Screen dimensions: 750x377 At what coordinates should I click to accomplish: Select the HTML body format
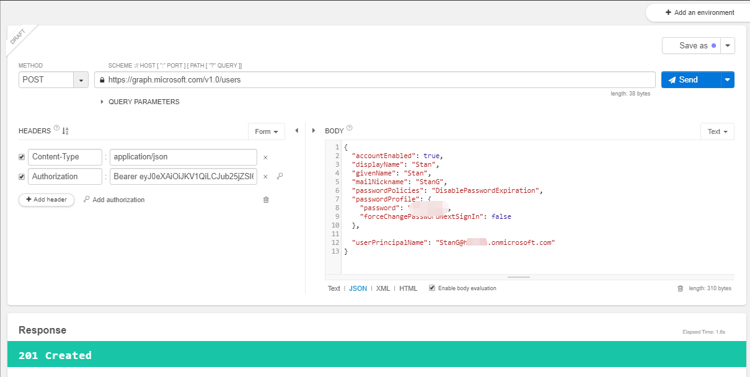[x=408, y=288]
